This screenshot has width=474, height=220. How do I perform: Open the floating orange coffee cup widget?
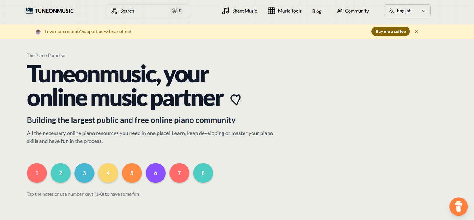pos(458,206)
